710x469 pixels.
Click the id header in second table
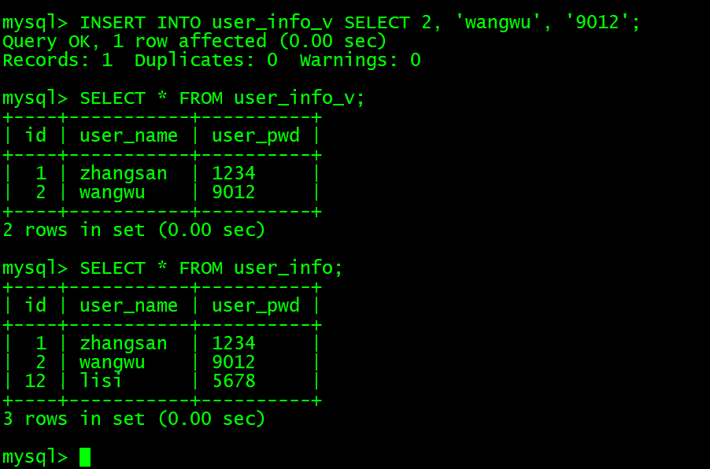coord(35,305)
